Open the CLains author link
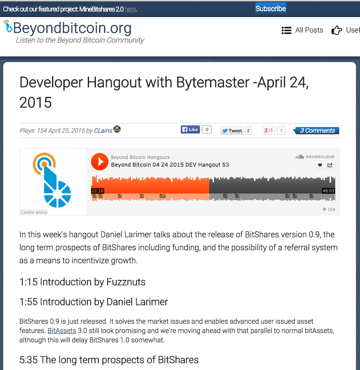 (x=103, y=131)
